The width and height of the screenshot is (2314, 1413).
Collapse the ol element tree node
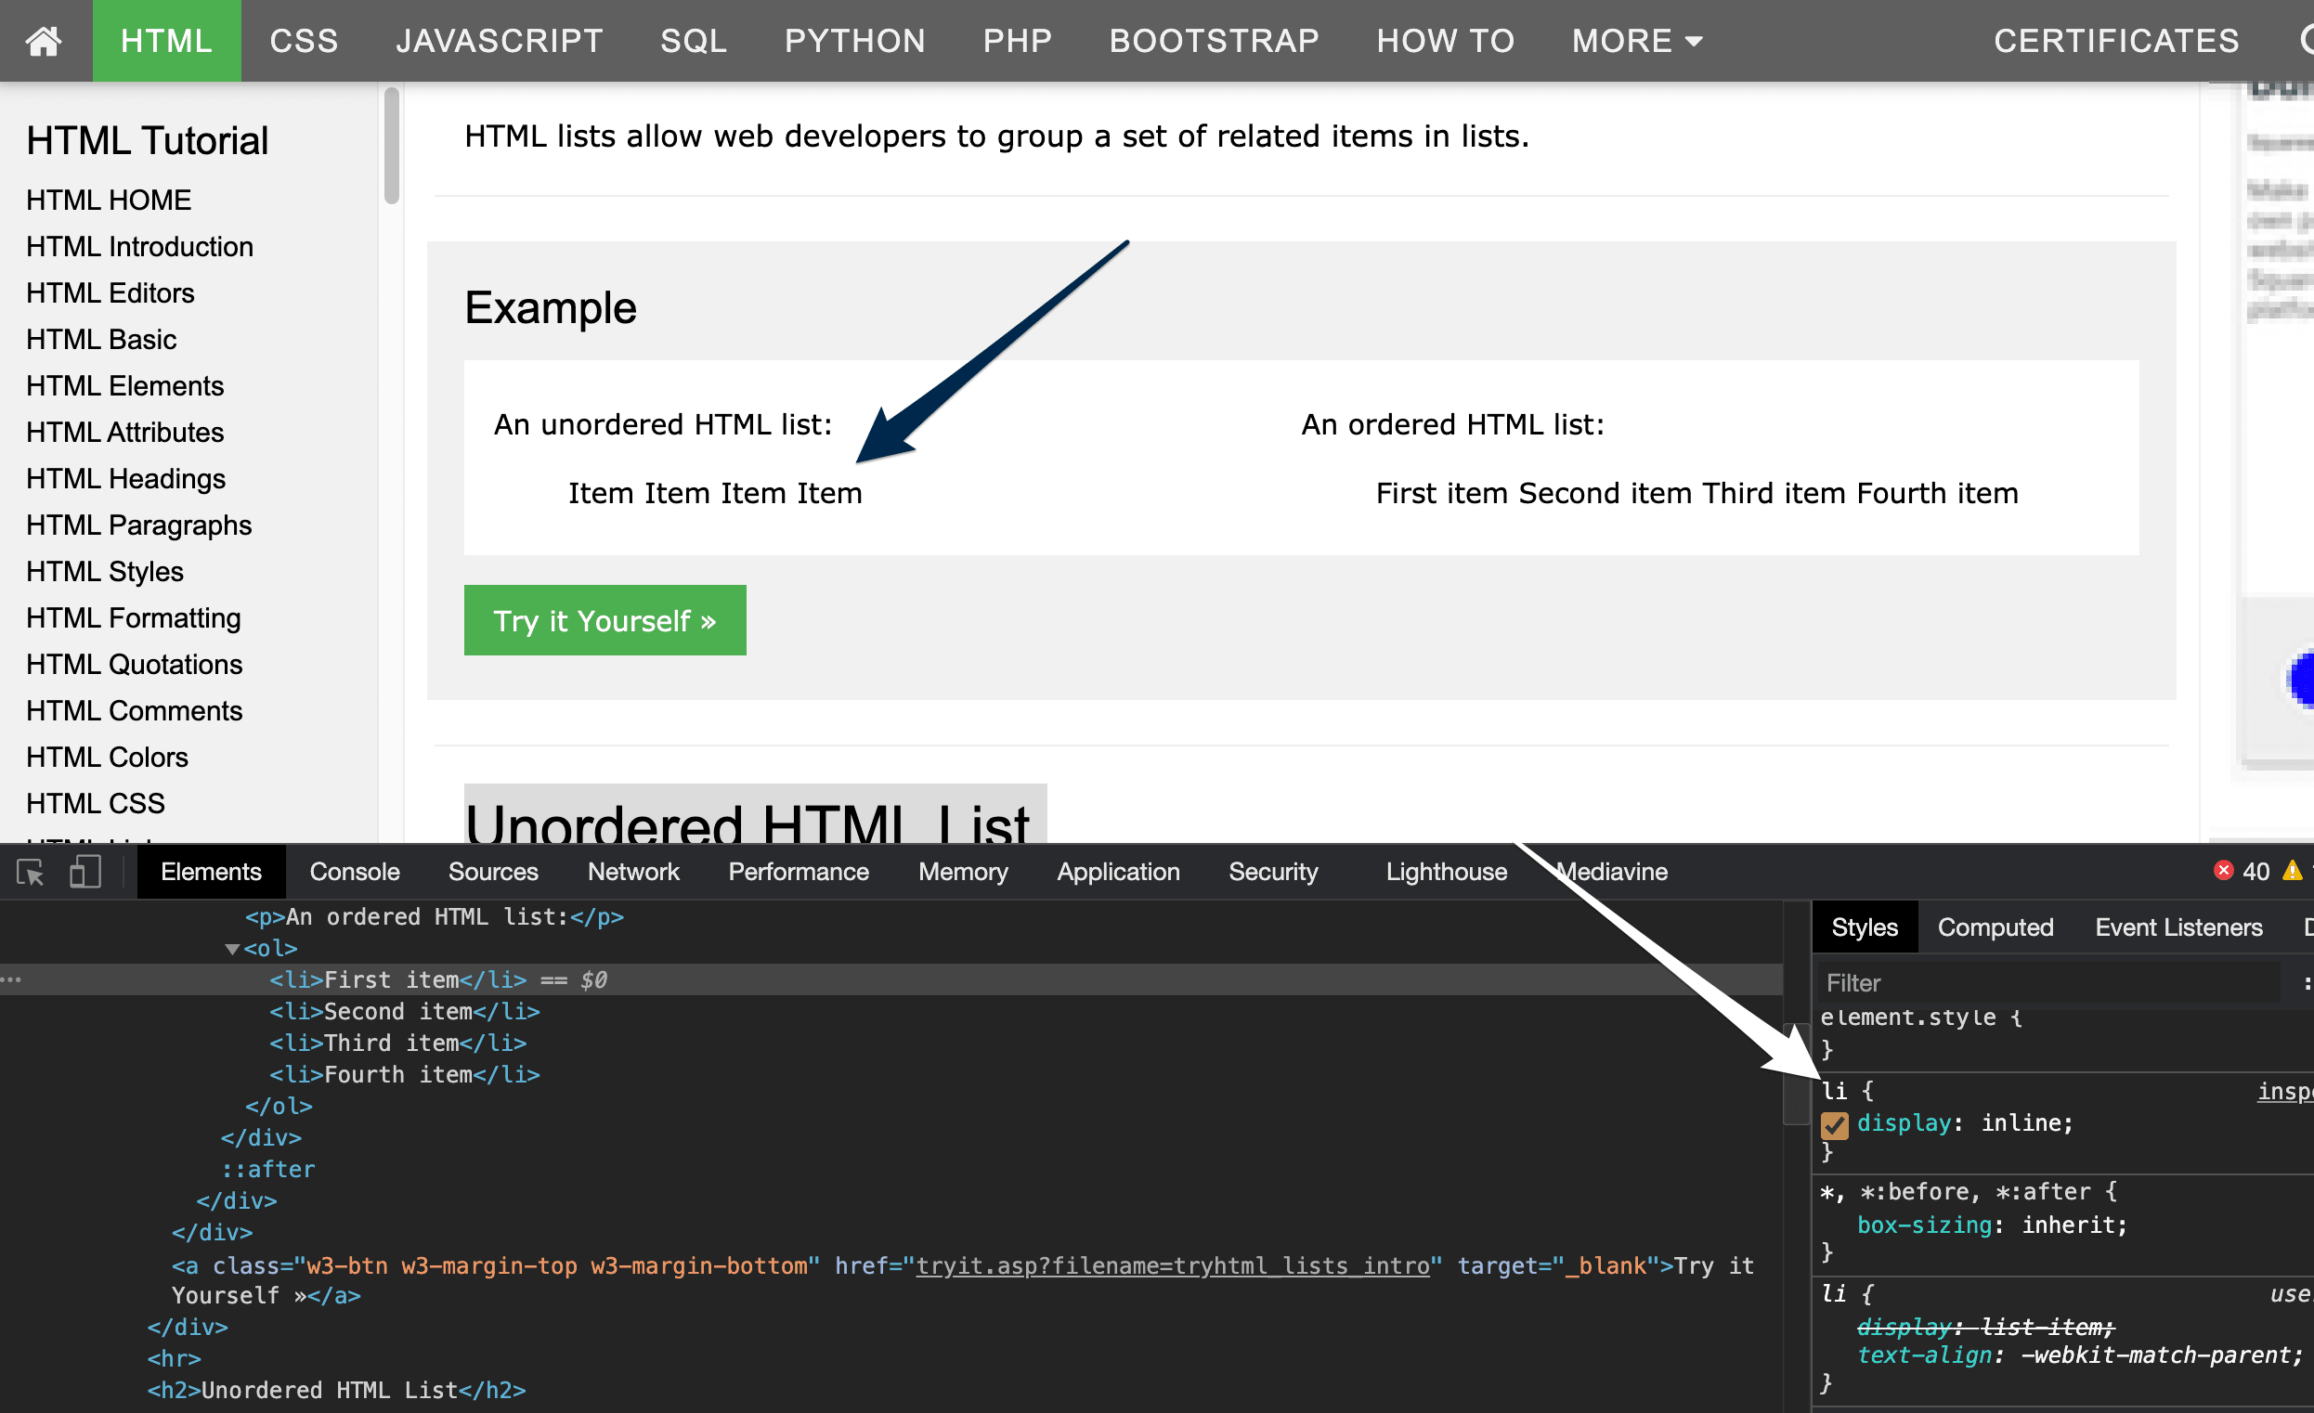(x=232, y=948)
